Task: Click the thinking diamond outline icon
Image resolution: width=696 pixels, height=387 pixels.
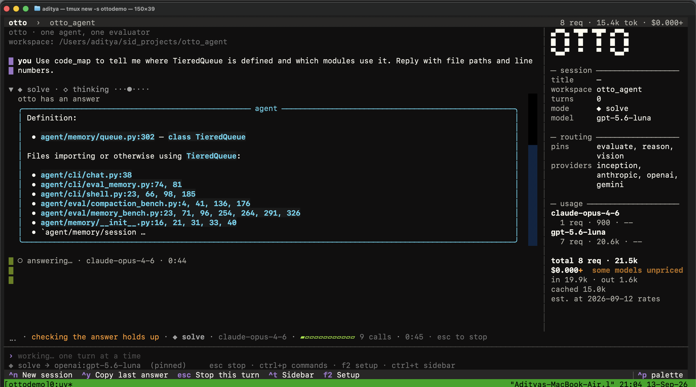Action: click(x=65, y=89)
